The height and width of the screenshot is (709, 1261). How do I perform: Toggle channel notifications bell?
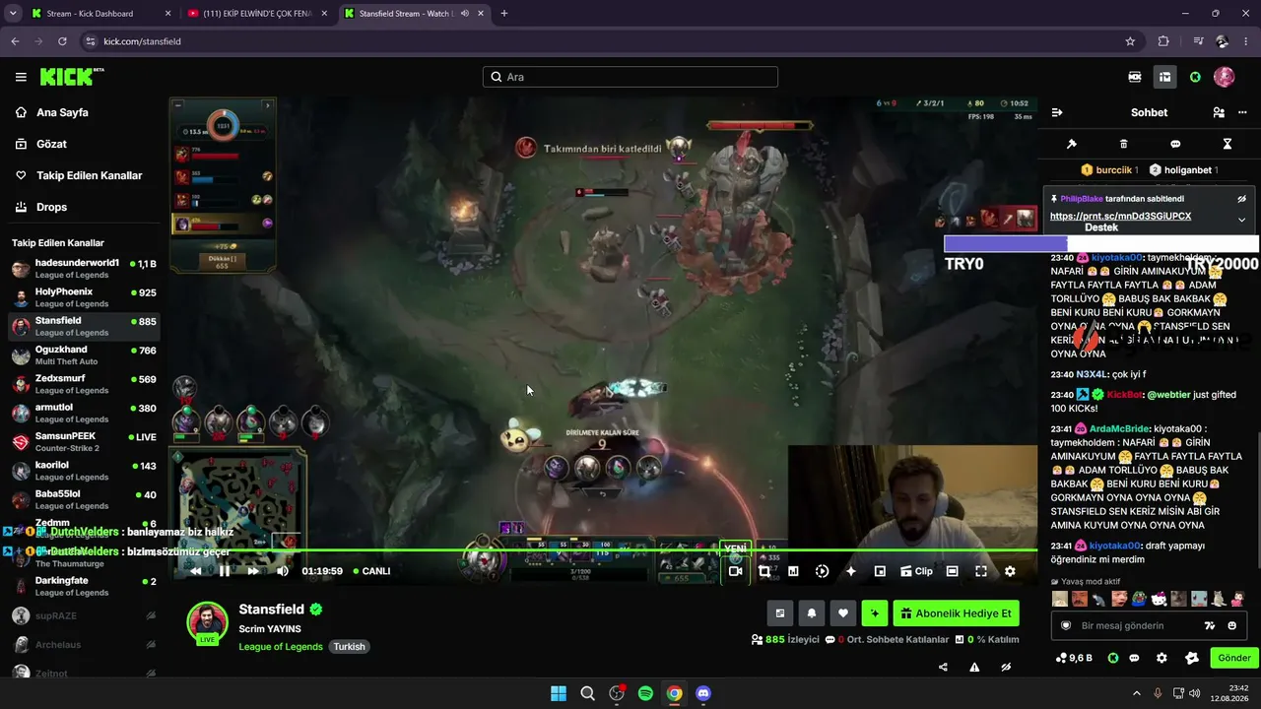(x=812, y=613)
